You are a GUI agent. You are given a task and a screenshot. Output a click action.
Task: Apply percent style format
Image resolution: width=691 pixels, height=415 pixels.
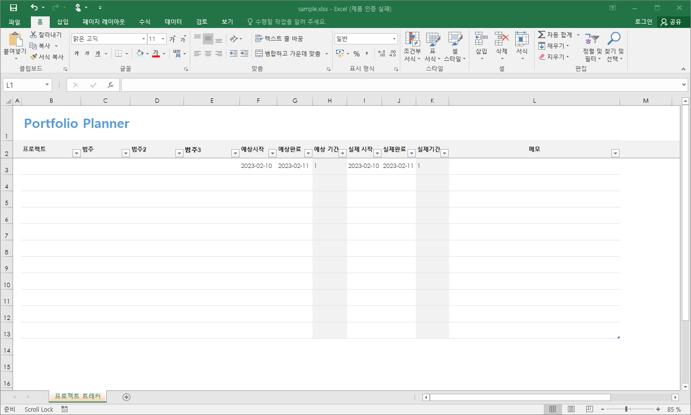356,54
